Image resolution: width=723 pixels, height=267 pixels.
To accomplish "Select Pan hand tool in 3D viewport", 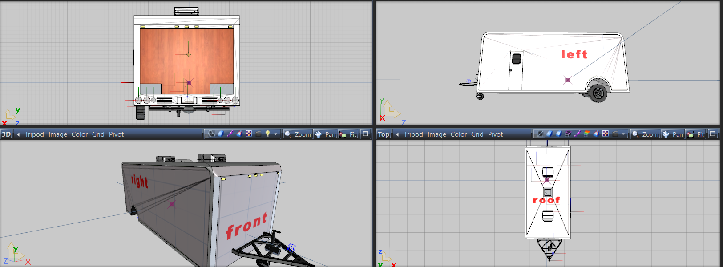I will tap(325, 134).
